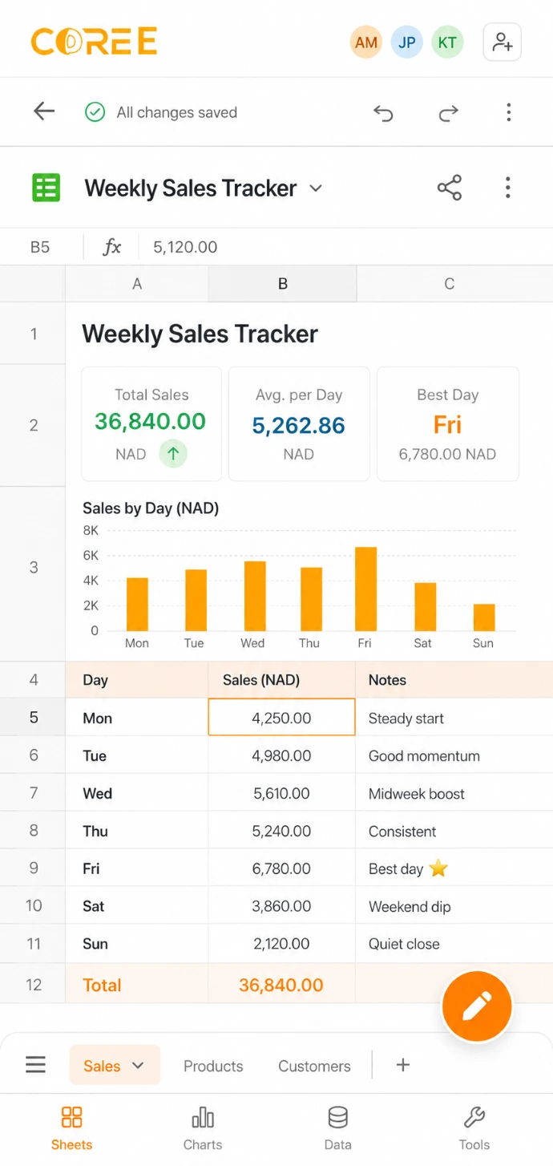Click the share icon beside the title
The width and height of the screenshot is (553, 1166).
[x=450, y=188]
